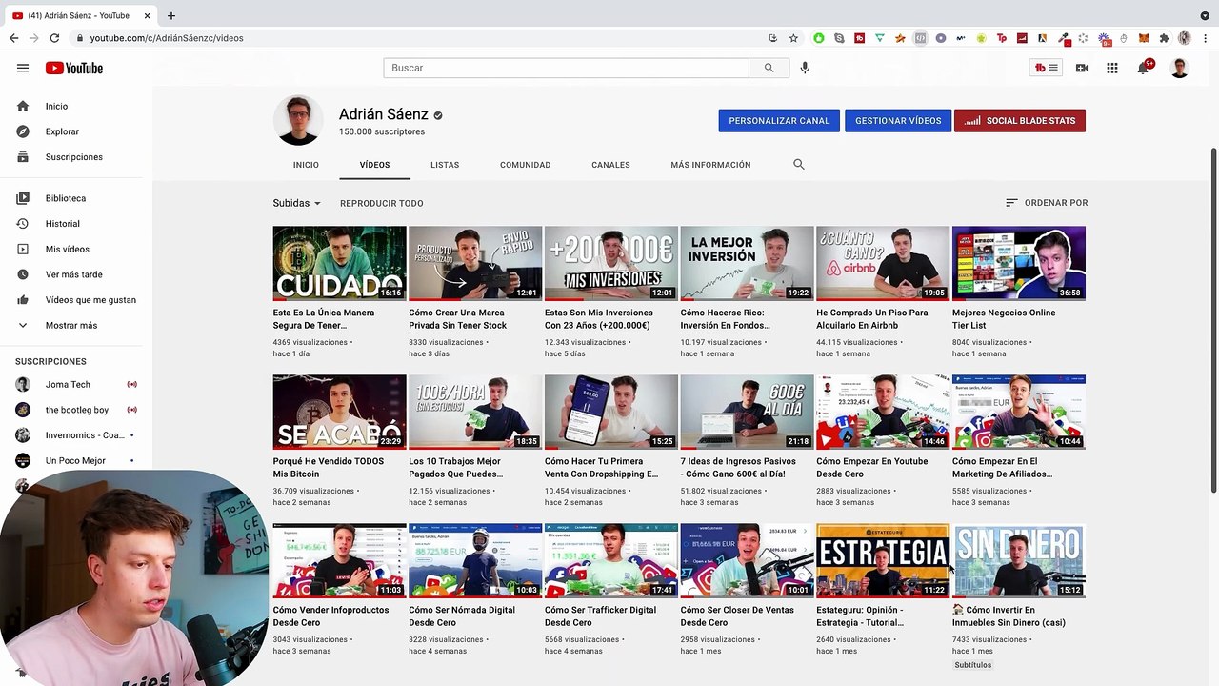1219x686 pixels.
Task: Open Un Poco Mejor subscription
Action: point(76,460)
